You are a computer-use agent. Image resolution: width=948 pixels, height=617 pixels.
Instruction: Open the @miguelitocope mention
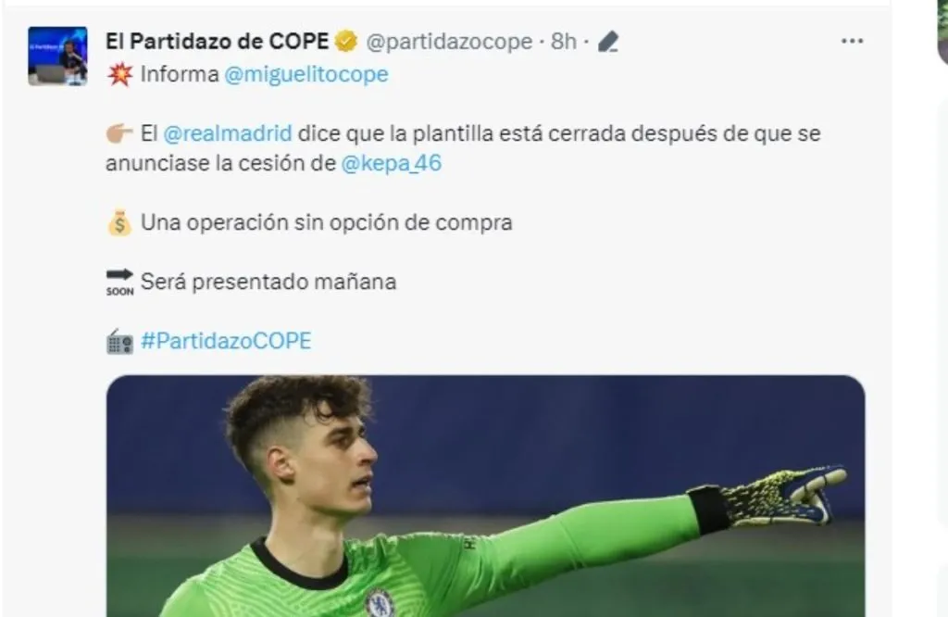[x=306, y=74]
